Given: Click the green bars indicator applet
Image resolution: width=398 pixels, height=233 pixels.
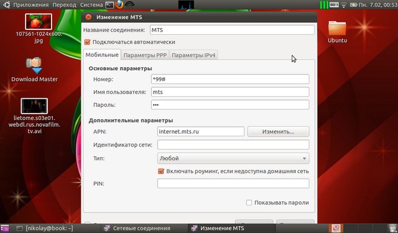Looking at the screenshot, I should point(324,4).
